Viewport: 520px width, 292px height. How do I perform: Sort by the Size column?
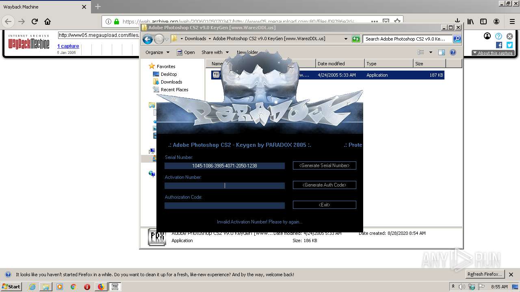pyautogui.click(x=429, y=64)
